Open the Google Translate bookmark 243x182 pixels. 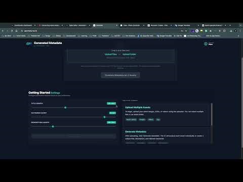click(164, 36)
